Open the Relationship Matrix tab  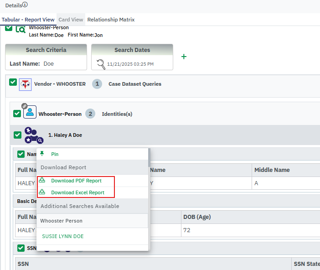tap(111, 20)
